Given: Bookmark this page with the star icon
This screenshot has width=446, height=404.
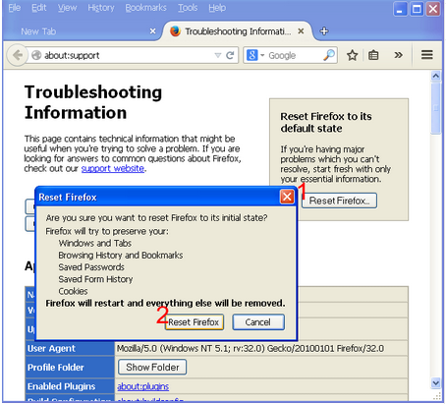Looking at the screenshot, I should pos(353,55).
